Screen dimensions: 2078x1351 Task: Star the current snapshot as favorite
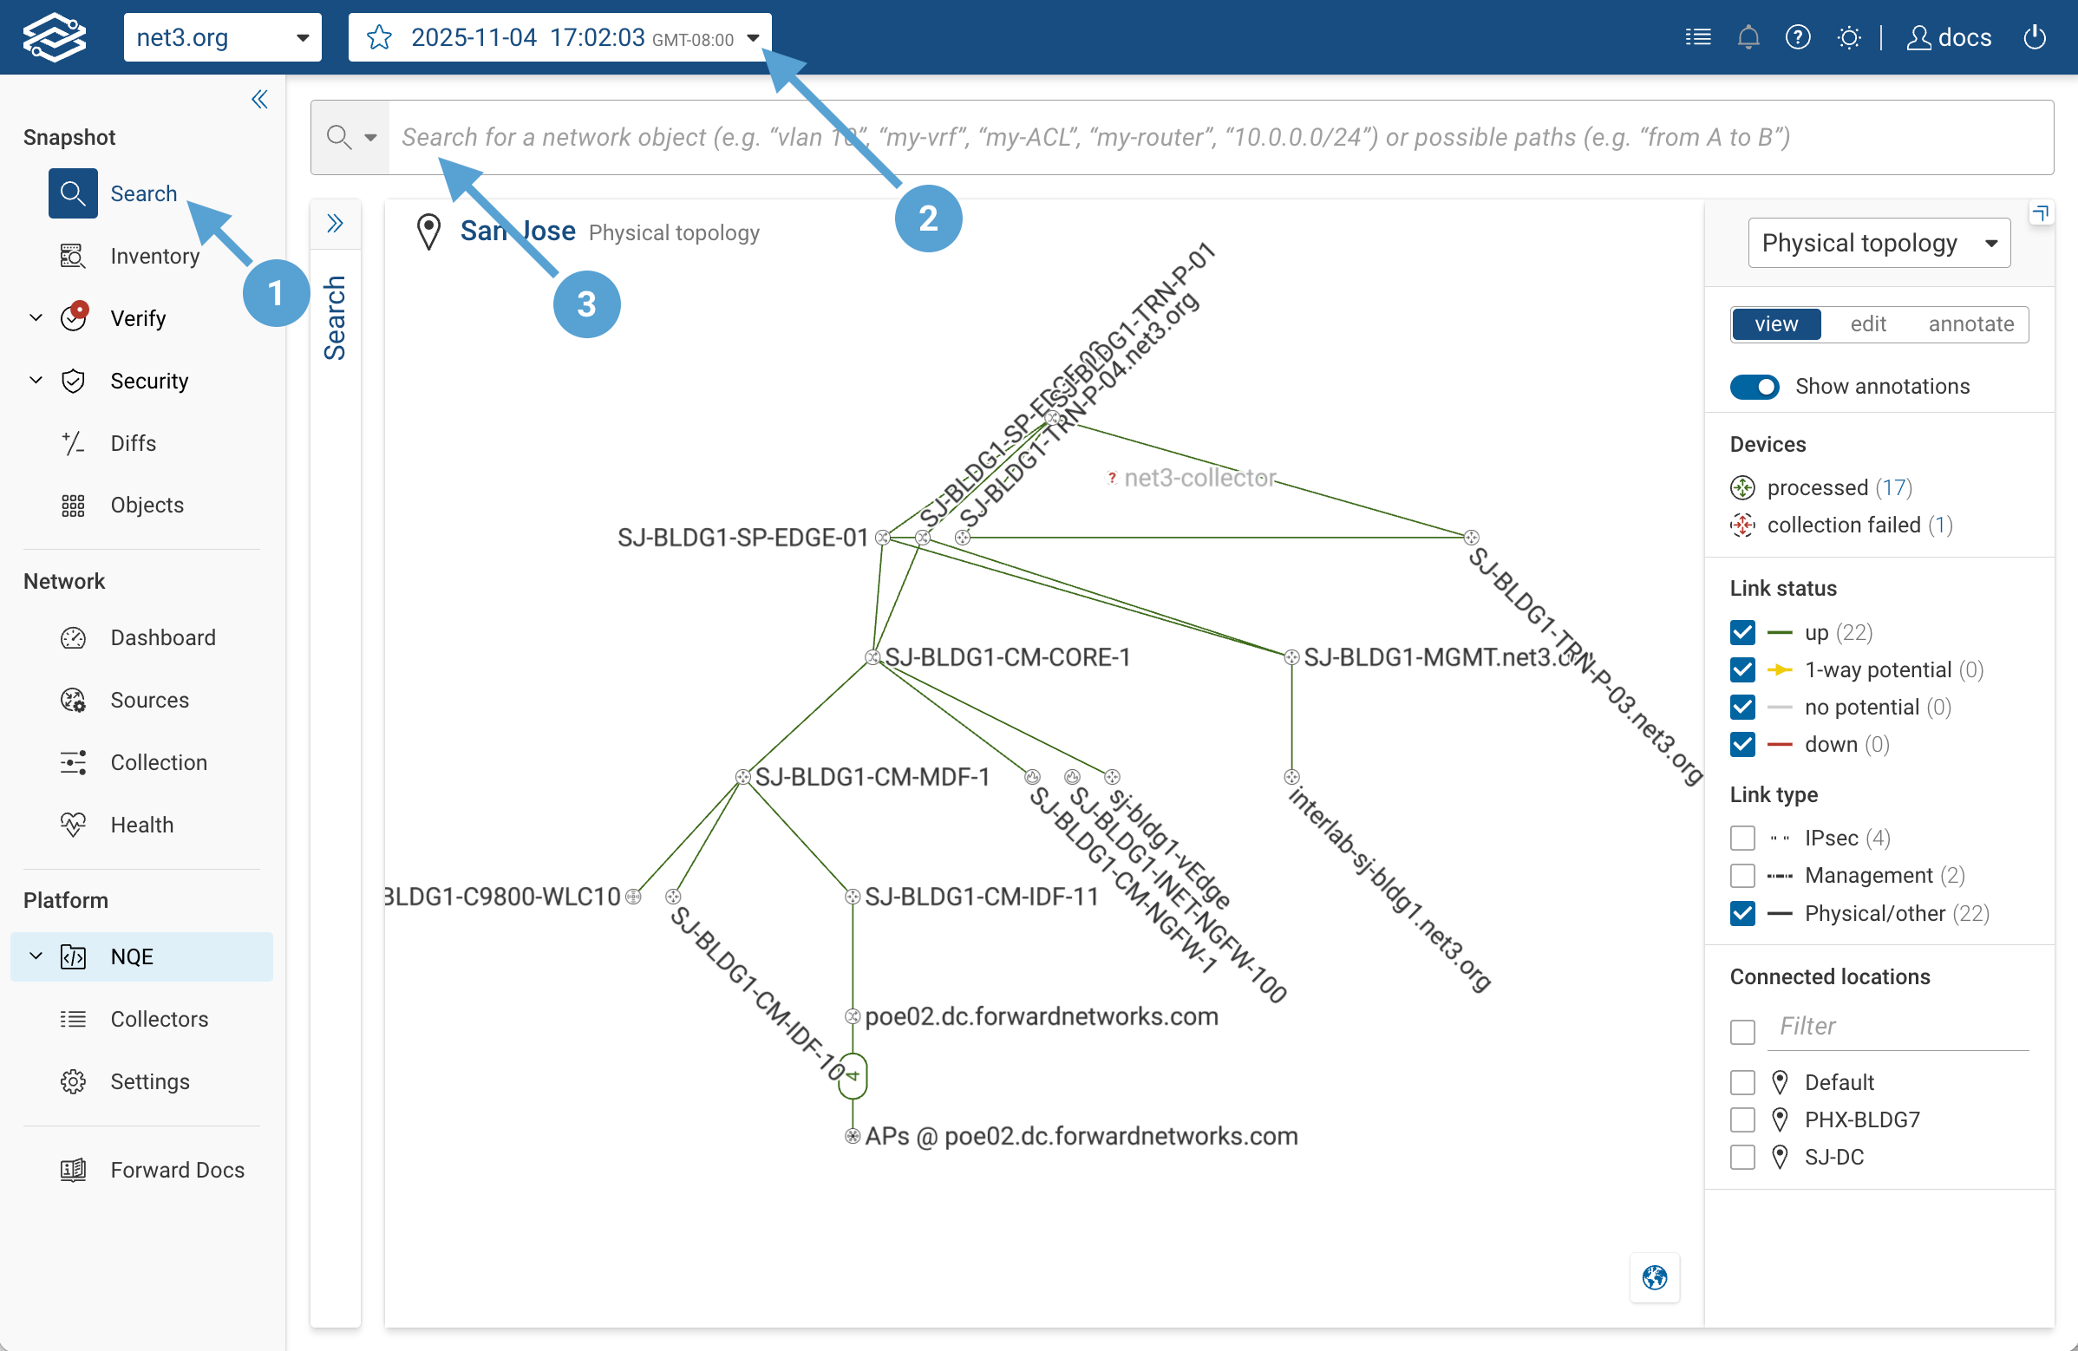tap(379, 37)
